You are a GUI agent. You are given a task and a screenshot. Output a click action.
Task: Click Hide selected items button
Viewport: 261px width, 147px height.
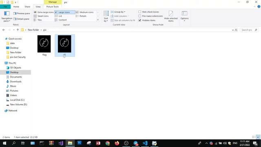[x=171, y=16]
